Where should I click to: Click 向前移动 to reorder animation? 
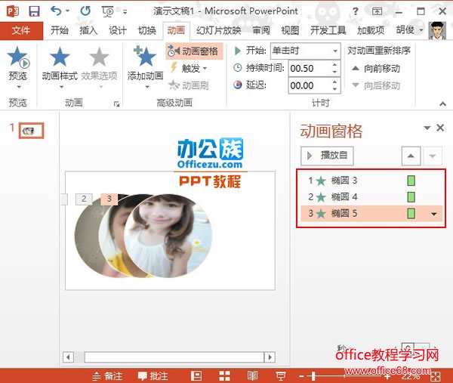click(x=376, y=69)
